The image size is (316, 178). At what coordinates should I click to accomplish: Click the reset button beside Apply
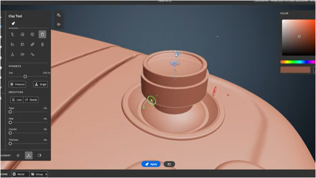(x=169, y=164)
